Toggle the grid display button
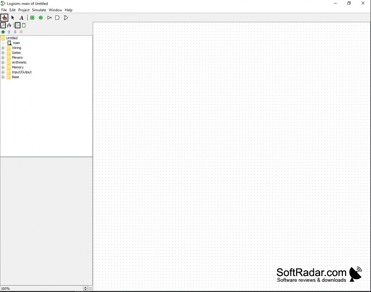 [90, 289]
